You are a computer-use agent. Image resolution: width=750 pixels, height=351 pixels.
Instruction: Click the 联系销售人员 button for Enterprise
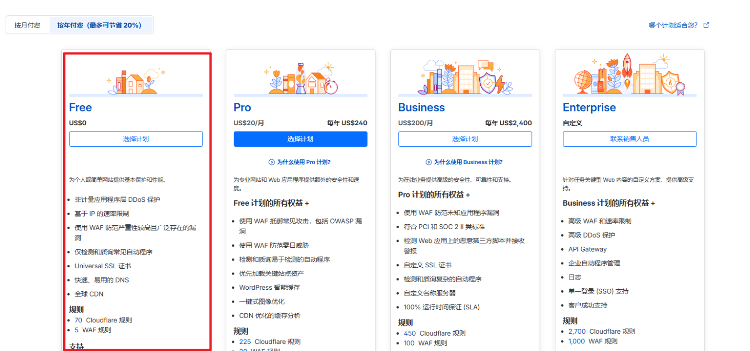[x=629, y=139]
